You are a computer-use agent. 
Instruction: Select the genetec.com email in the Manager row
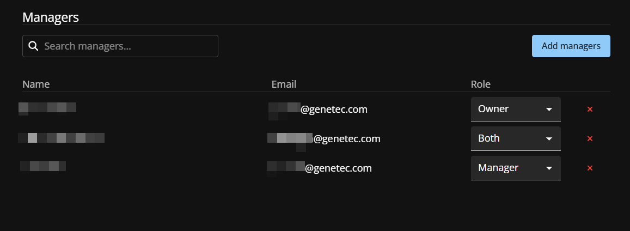320,168
